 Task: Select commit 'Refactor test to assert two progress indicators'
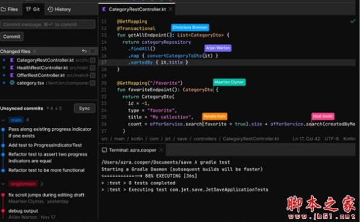[x=48, y=157]
